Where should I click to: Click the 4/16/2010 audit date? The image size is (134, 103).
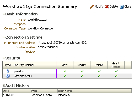(9, 95)
